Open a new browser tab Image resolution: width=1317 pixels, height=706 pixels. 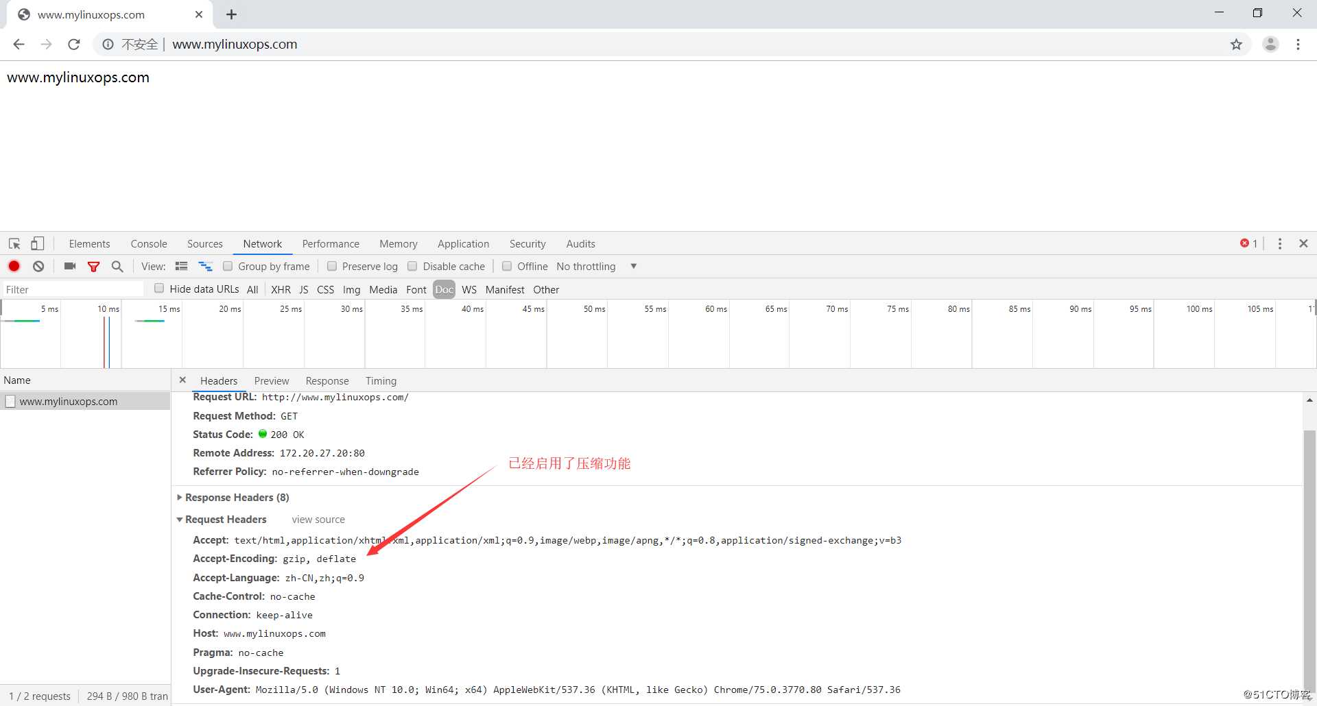(232, 14)
